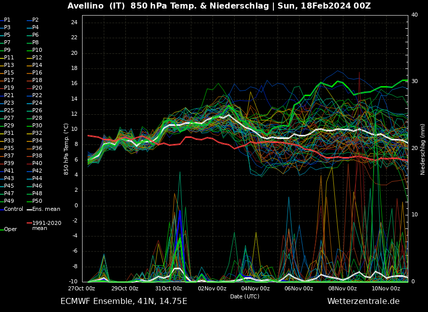Click the red line swatch beside 1991-2020 mean
Viewport: 428px width, 312px height.
29,223
